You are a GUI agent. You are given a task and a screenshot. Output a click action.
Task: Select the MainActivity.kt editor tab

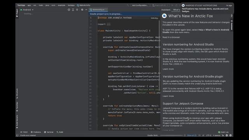click(x=98, y=10)
